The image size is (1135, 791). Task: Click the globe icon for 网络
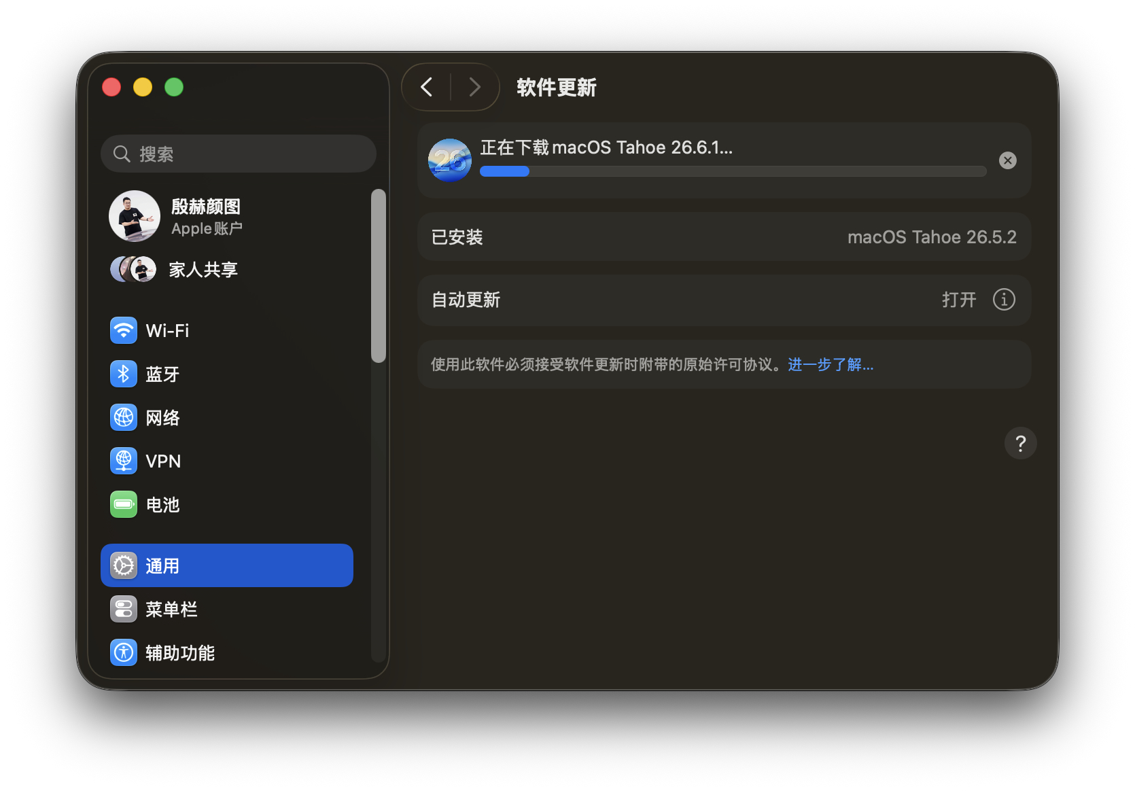(x=124, y=418)
